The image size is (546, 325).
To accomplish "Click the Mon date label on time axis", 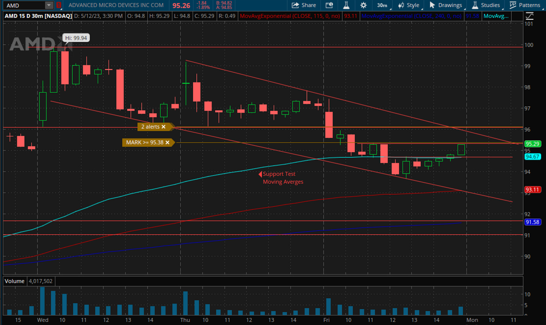I will click(x=472, y=320).
